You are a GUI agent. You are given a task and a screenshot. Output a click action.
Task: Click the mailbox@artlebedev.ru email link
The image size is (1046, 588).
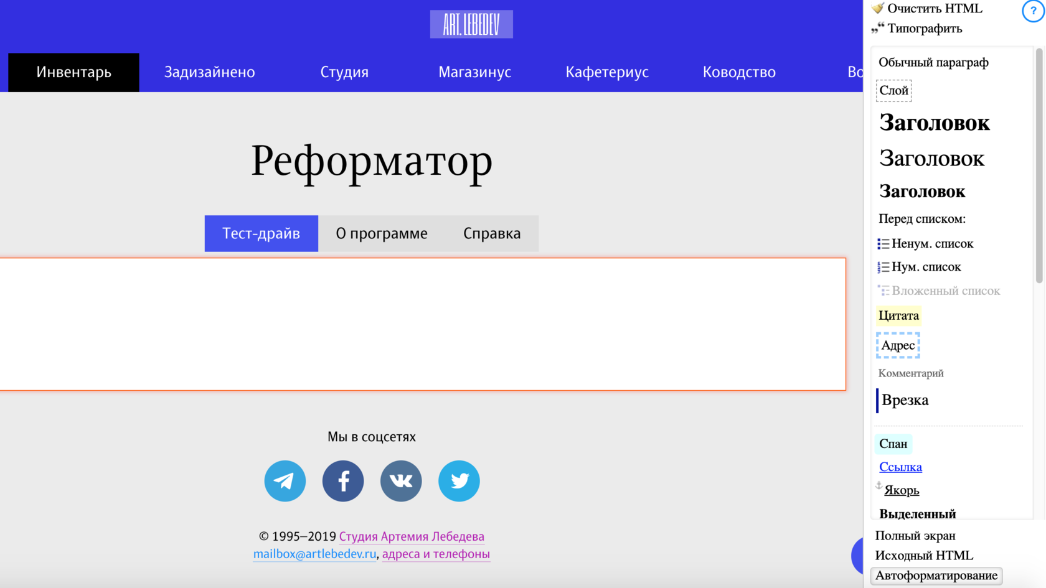(x=315, y=554)
